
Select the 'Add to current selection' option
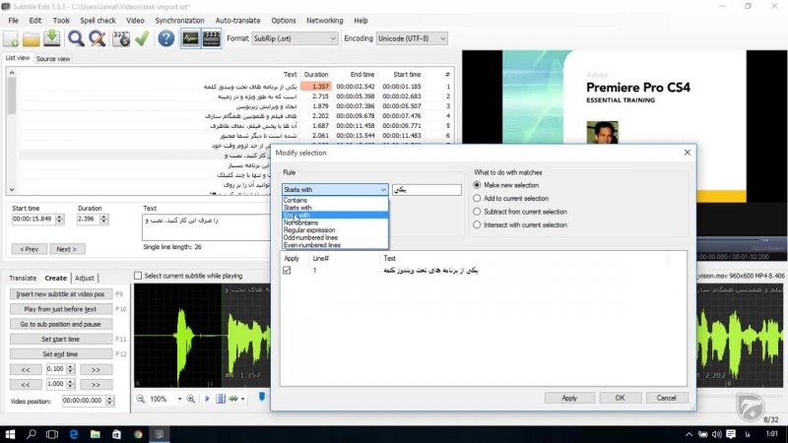click(x=478, y=198)
